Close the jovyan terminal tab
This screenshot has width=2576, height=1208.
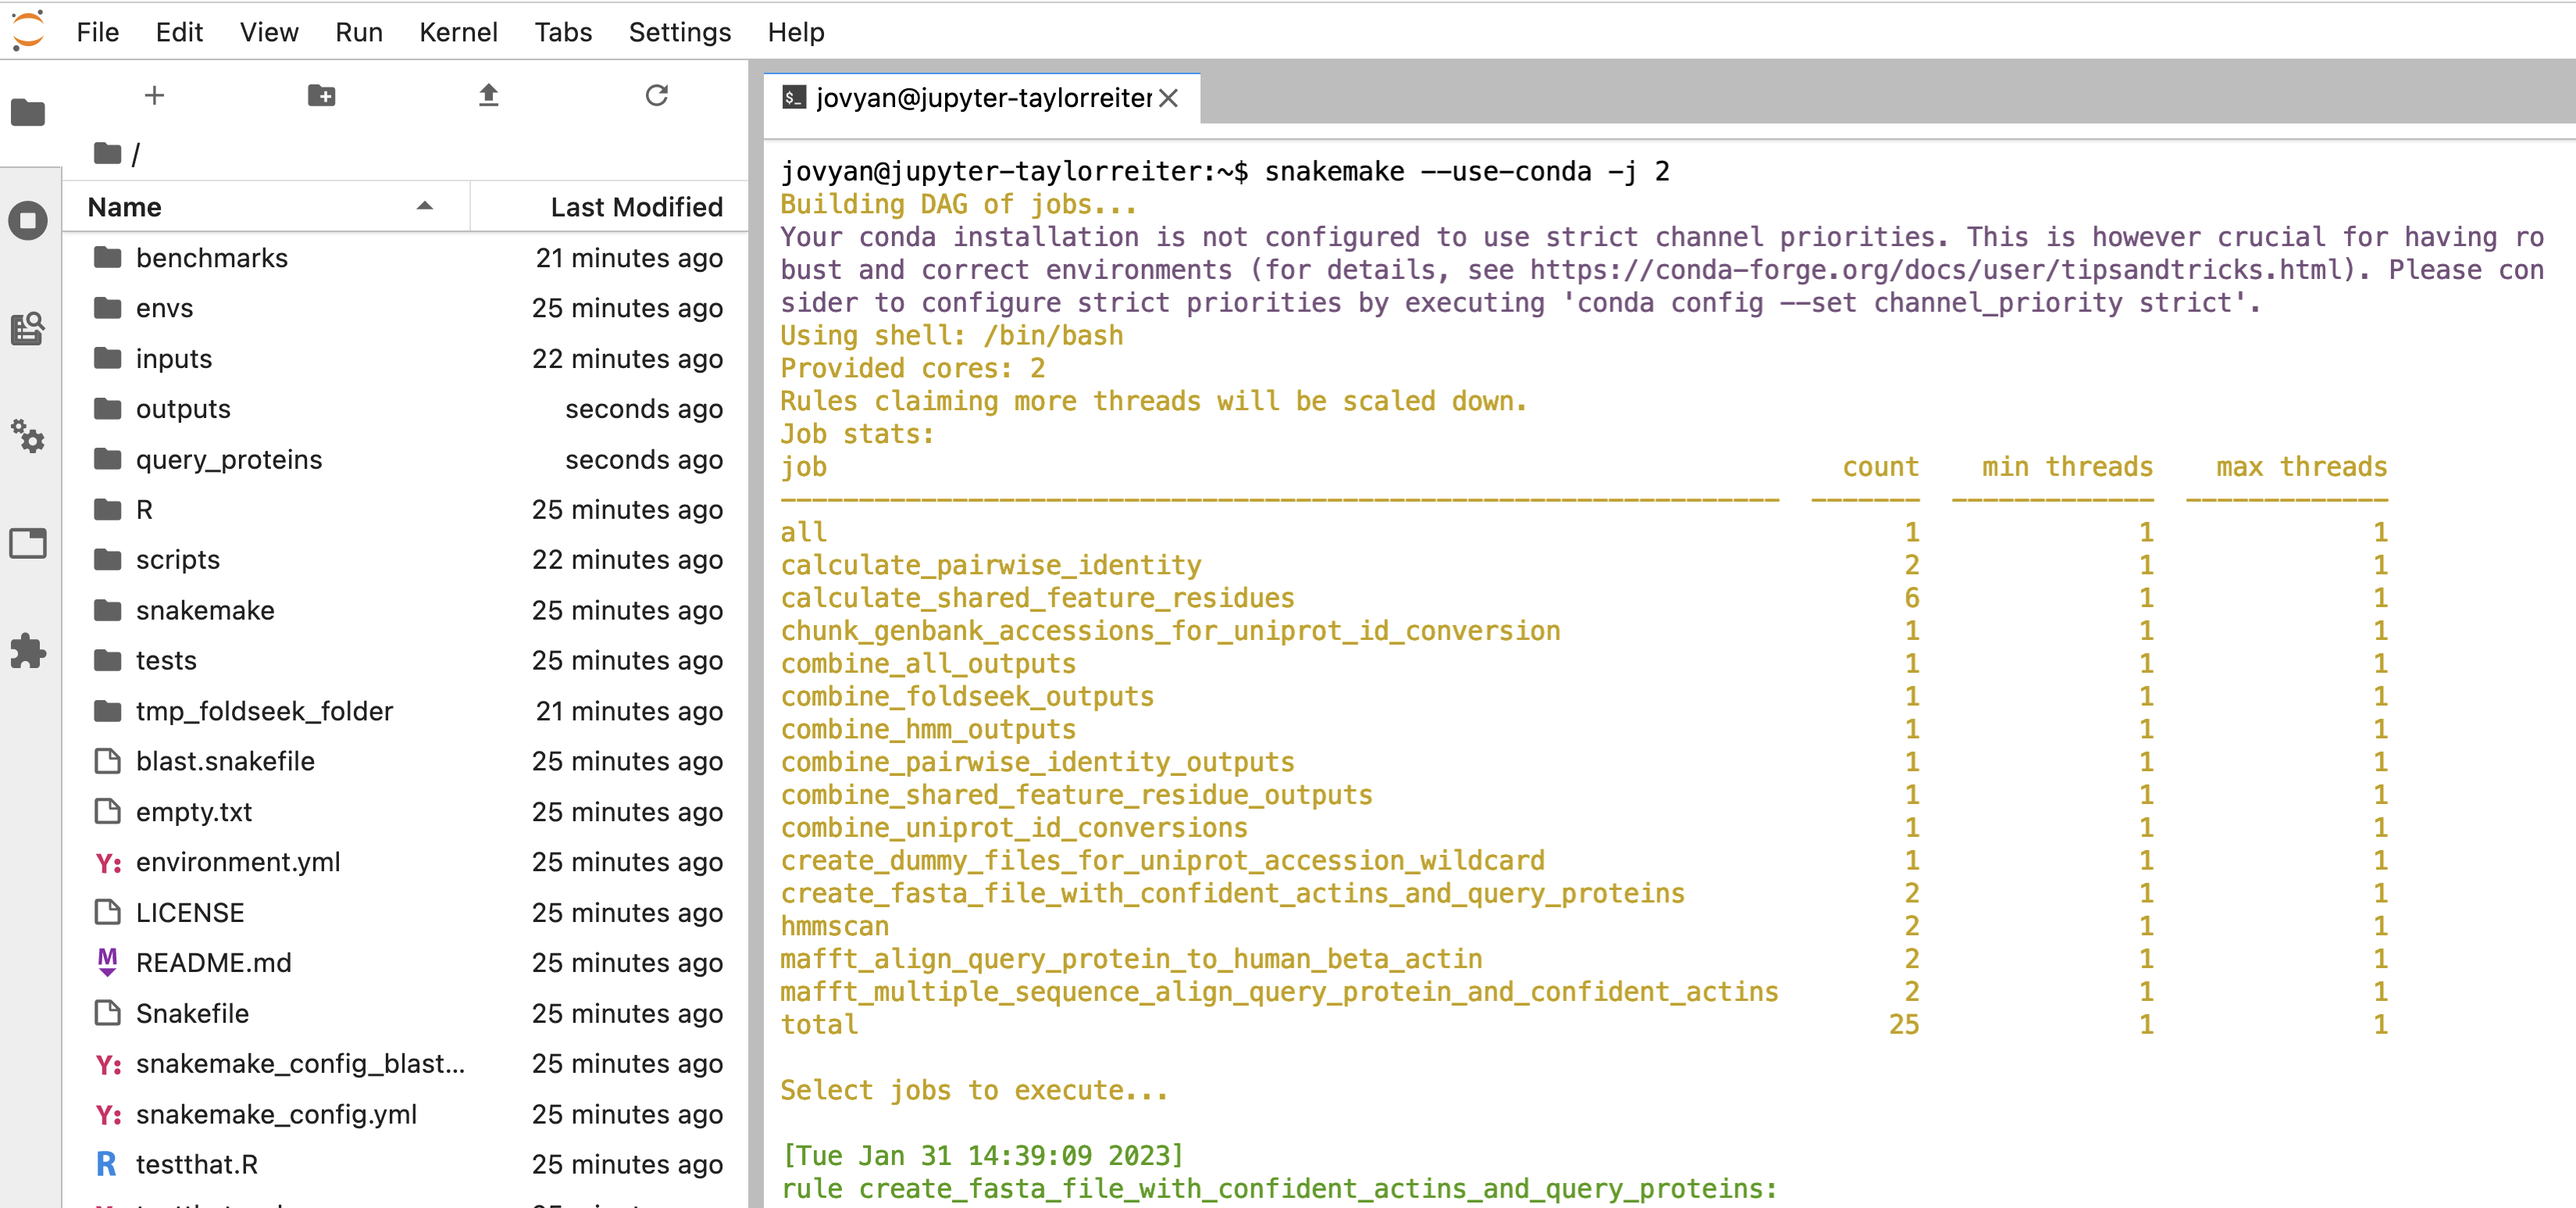pos(1168,98)
